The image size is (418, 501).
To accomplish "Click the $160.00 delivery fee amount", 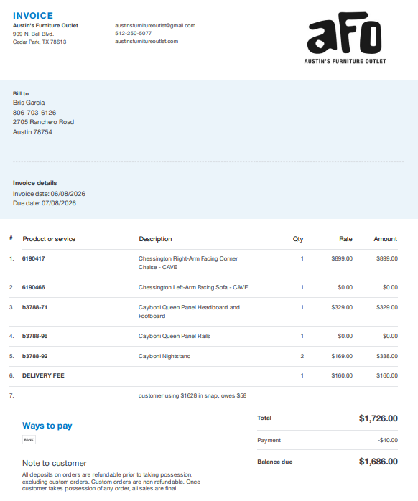I will pyautogui.click(x=387, y=376).
